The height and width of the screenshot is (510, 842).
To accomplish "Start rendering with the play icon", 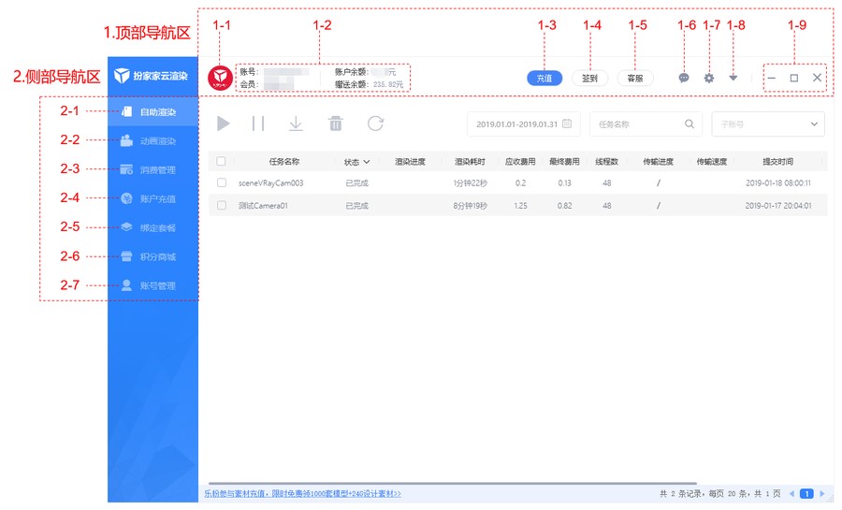I will (223, 124).
